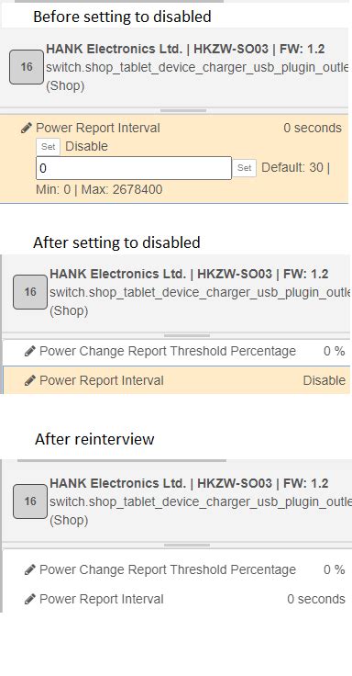
Task: Click the Set button beside the value input field
Action: coord(245,168)
